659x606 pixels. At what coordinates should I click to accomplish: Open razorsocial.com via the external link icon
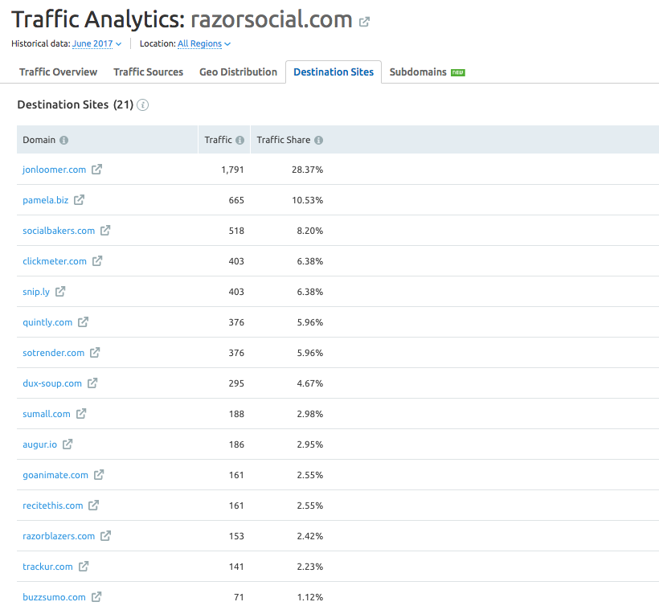pos(363,21)
